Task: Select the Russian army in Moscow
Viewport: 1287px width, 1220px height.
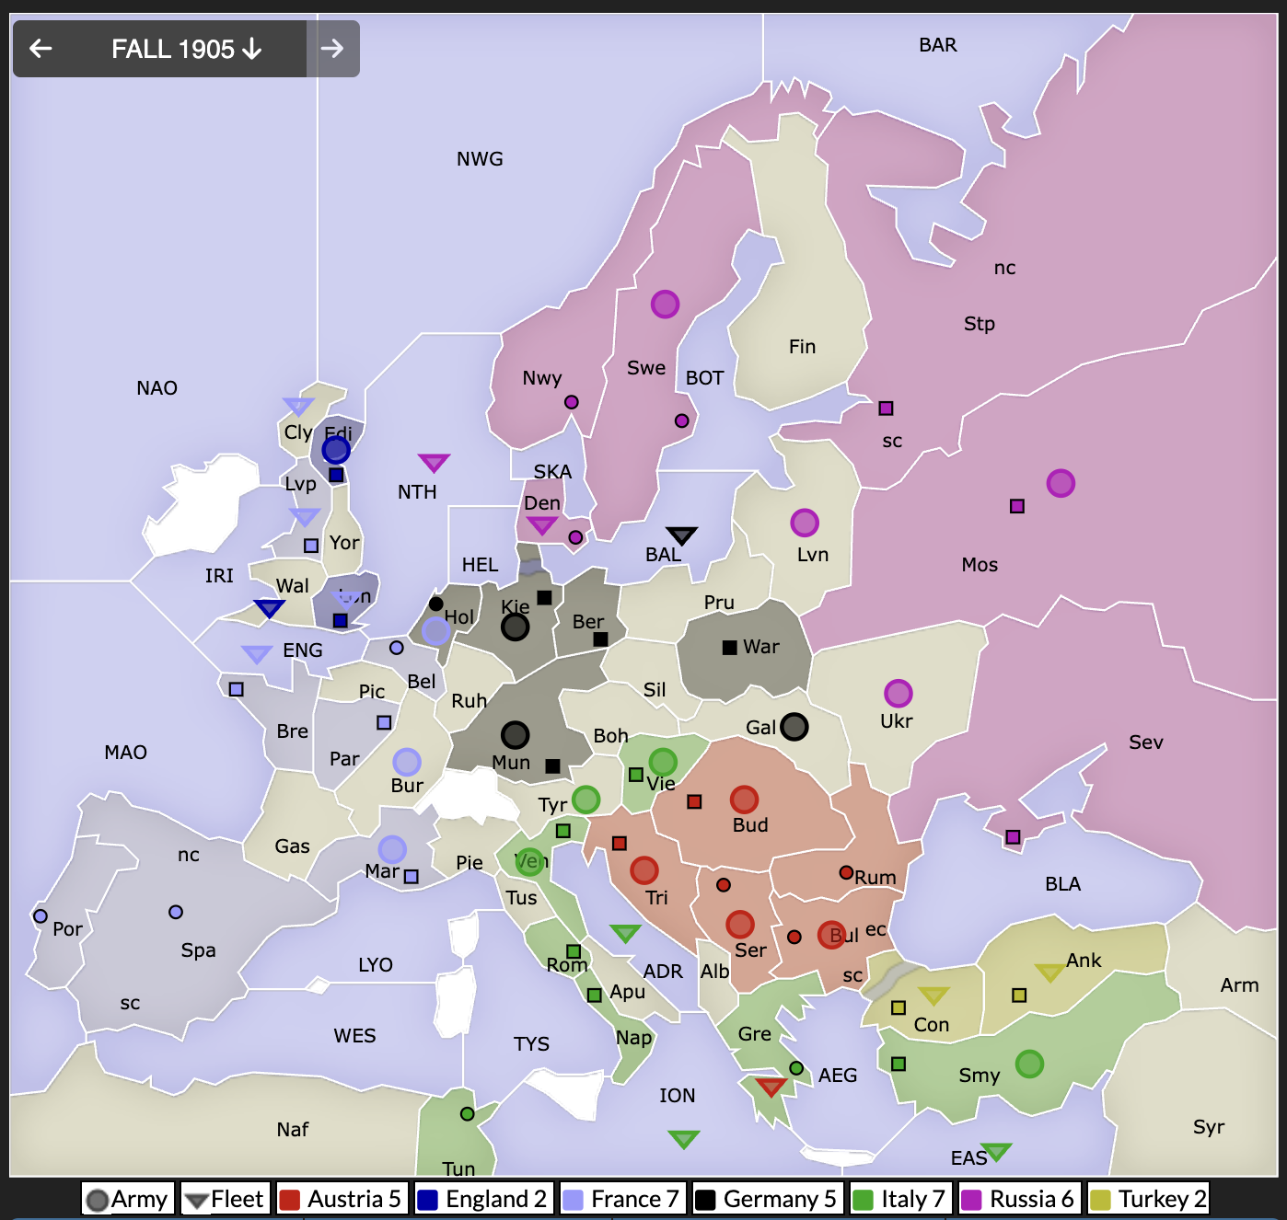Action: tap(1061, 483)
